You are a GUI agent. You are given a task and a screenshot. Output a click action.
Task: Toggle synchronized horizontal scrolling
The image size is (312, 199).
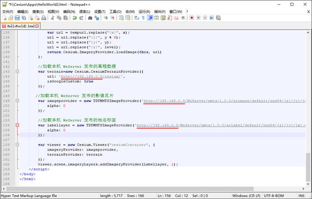[x=128, y=18]
